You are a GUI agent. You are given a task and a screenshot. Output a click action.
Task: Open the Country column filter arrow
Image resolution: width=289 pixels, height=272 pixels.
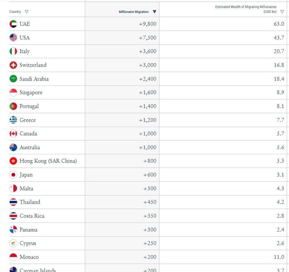coord(26,12)
